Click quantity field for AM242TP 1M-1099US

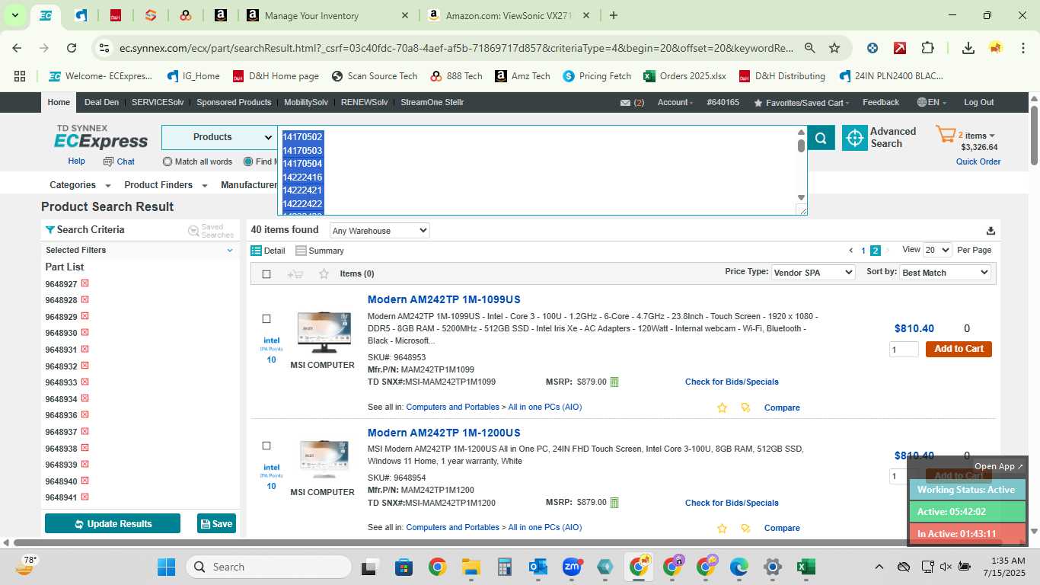tap(904, 350)
